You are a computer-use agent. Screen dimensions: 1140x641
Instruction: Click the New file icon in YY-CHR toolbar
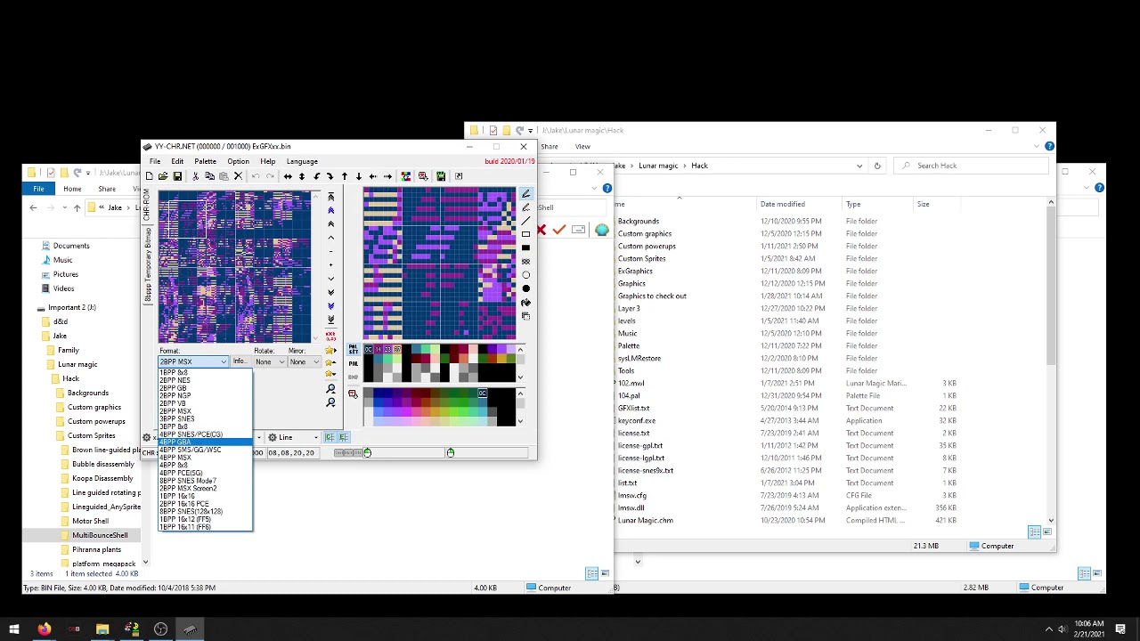(x=150, y=176)
